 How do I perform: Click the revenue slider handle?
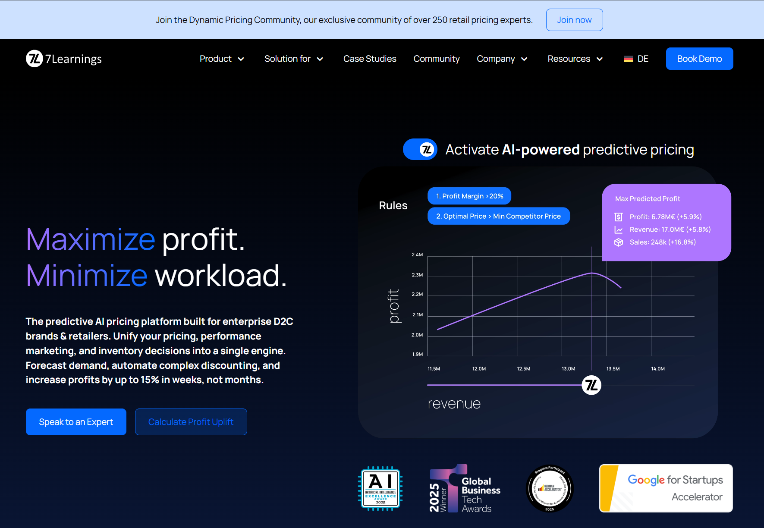591,385
